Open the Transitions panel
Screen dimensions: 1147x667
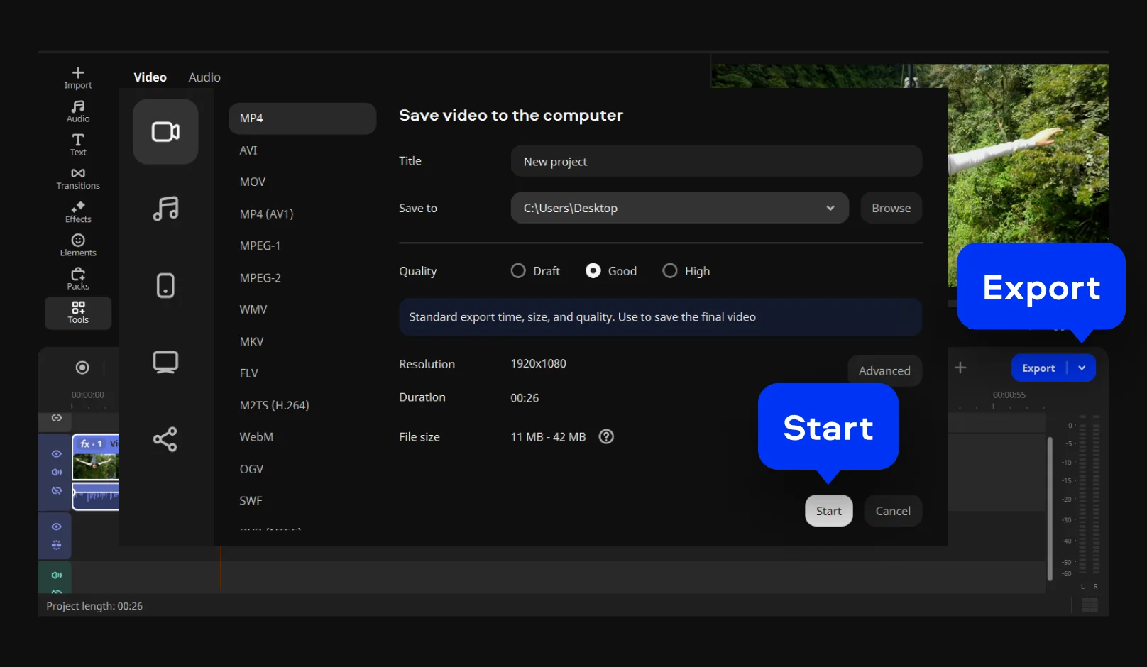pos(78,178)
